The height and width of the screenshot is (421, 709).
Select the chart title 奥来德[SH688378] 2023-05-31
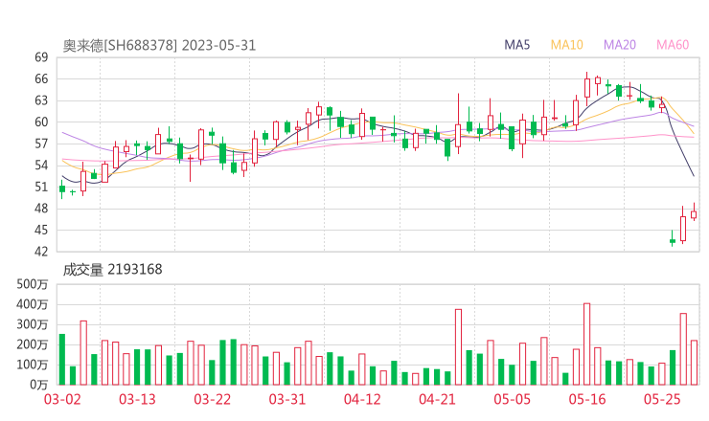coord(159,46)
